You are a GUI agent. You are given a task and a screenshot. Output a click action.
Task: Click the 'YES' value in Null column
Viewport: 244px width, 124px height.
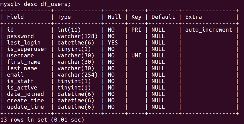[x=113, y=43]
